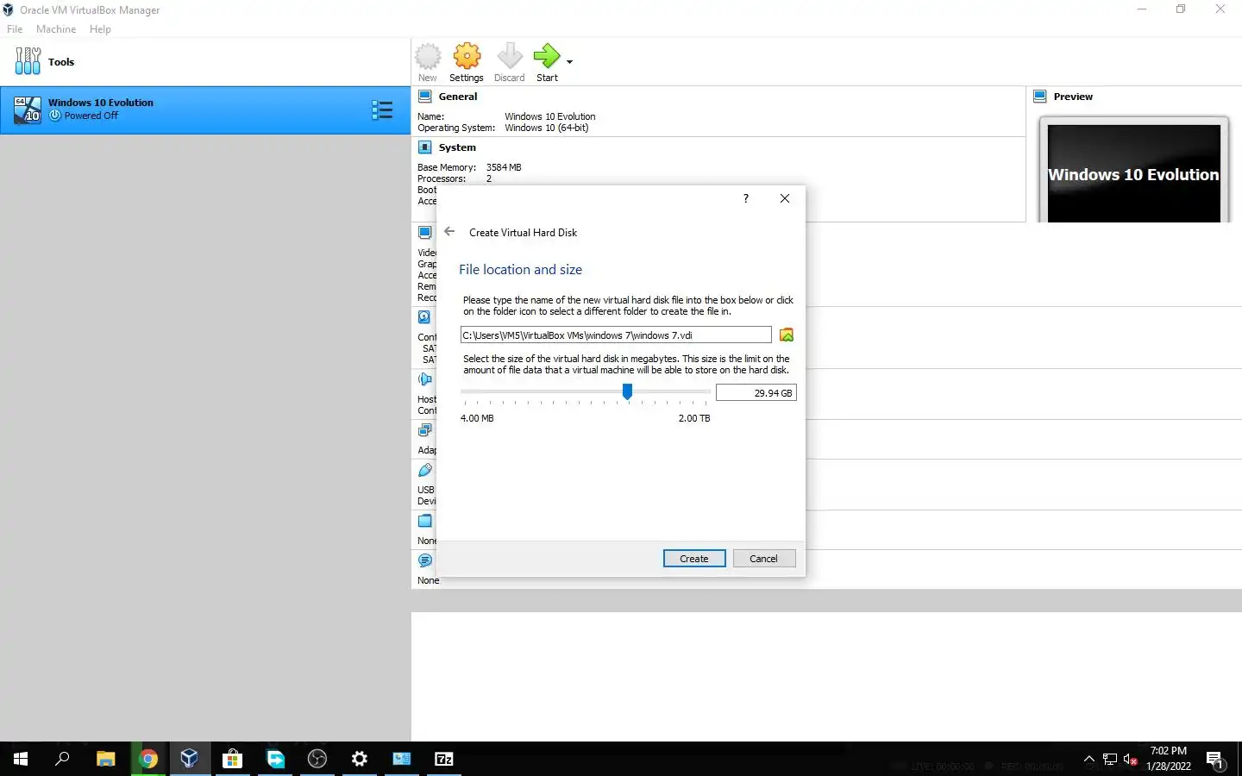
Task: Open the Windows 10 Evolution machine menu icon
Action: coord(382,110)
